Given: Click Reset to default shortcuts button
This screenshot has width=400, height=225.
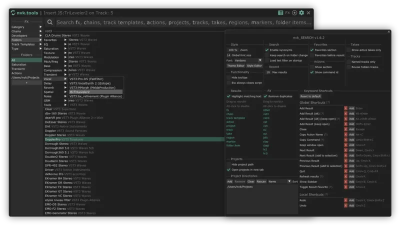Looking at the screenshot, I should pos(310,96).
